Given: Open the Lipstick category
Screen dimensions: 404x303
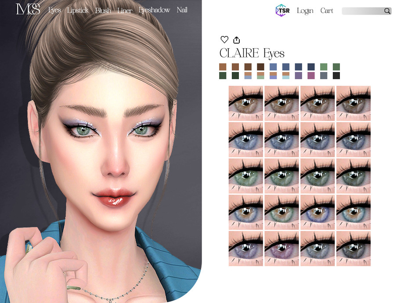Looking at the screenshot, I should point(77,10).
